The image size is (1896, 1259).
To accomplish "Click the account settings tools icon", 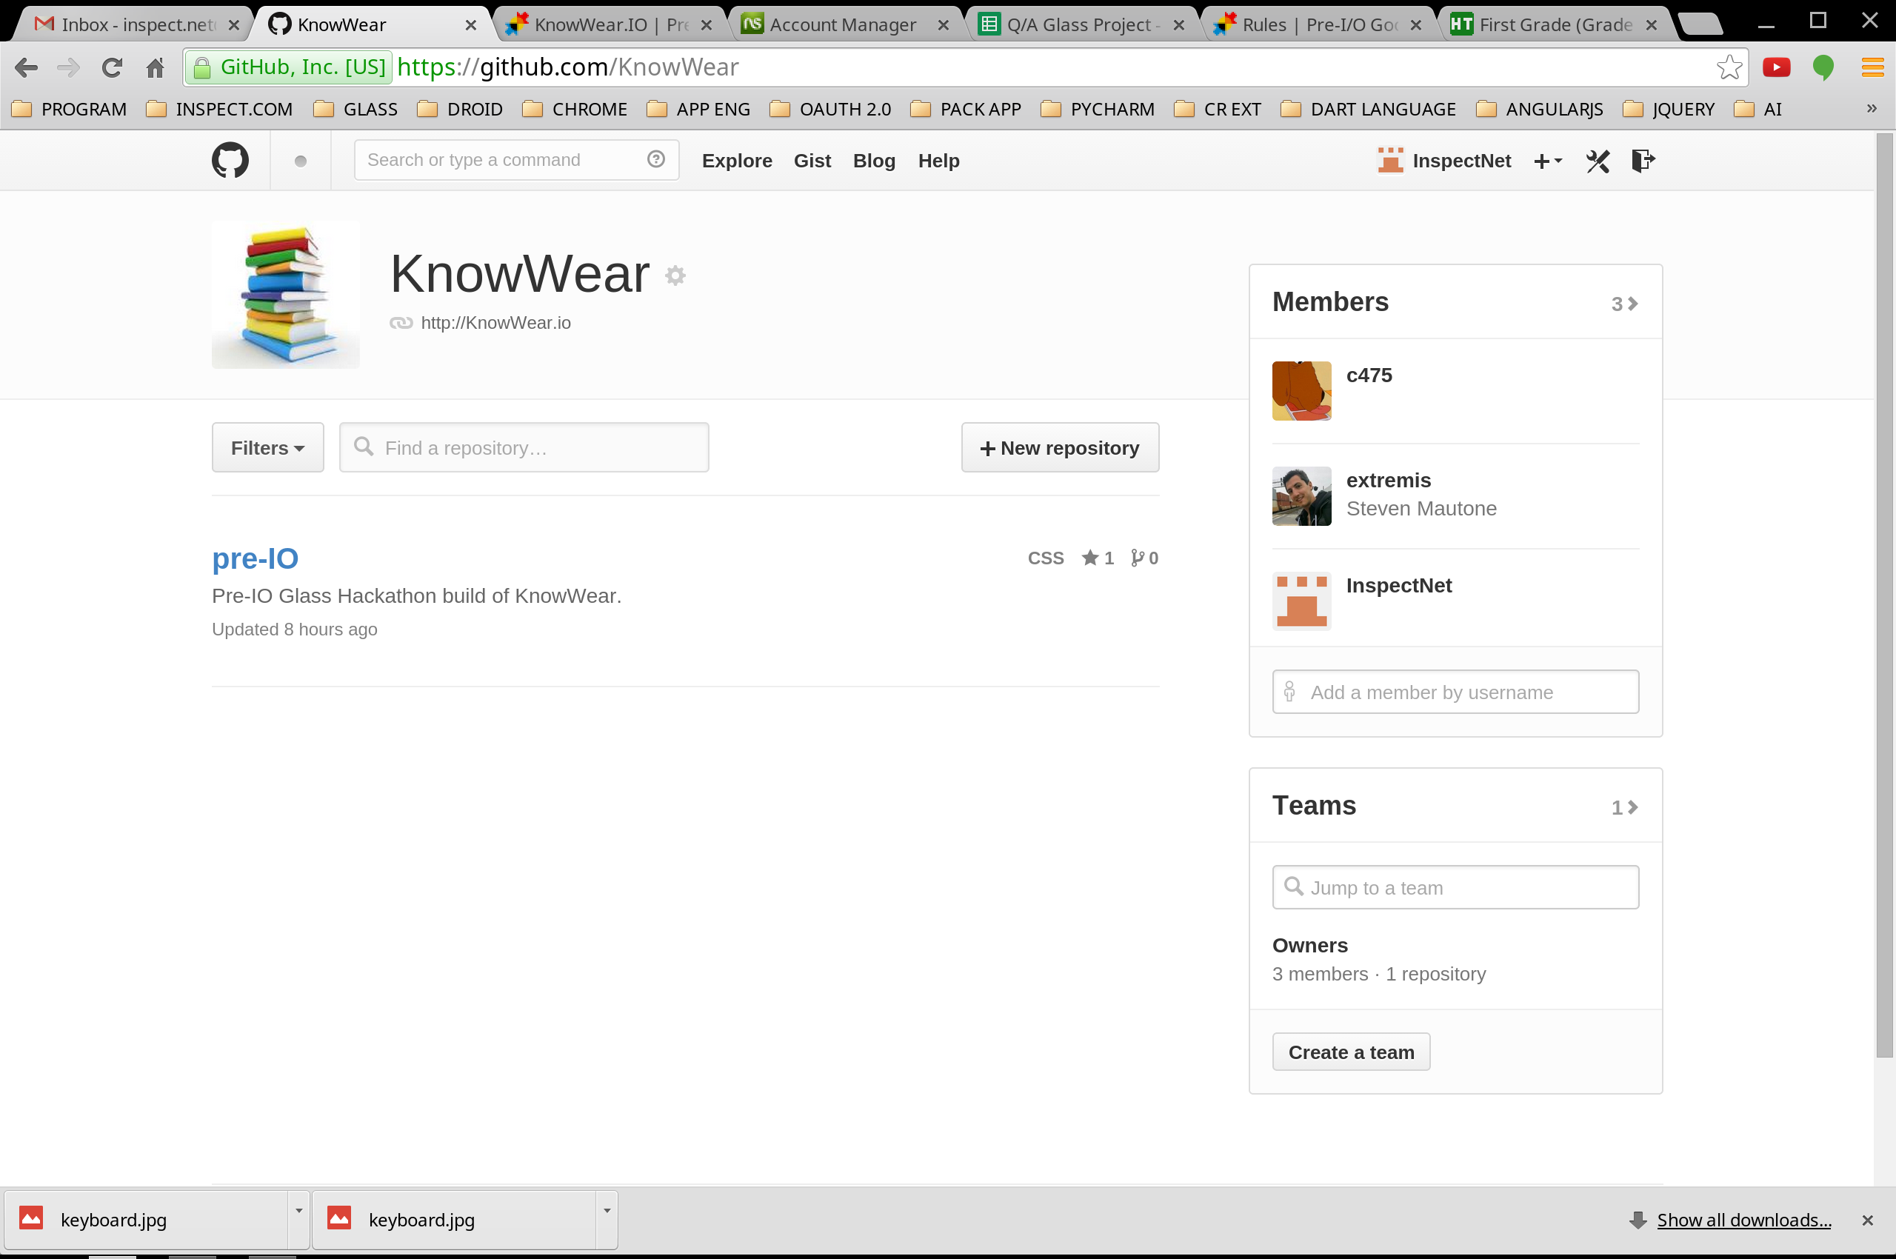I will (1598, 161).
